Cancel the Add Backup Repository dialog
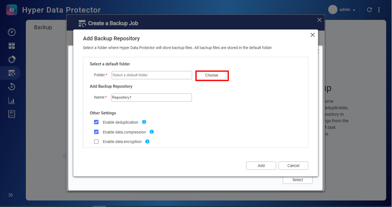The height and width of the screenshot is (207, 392). tap(293, 165)
